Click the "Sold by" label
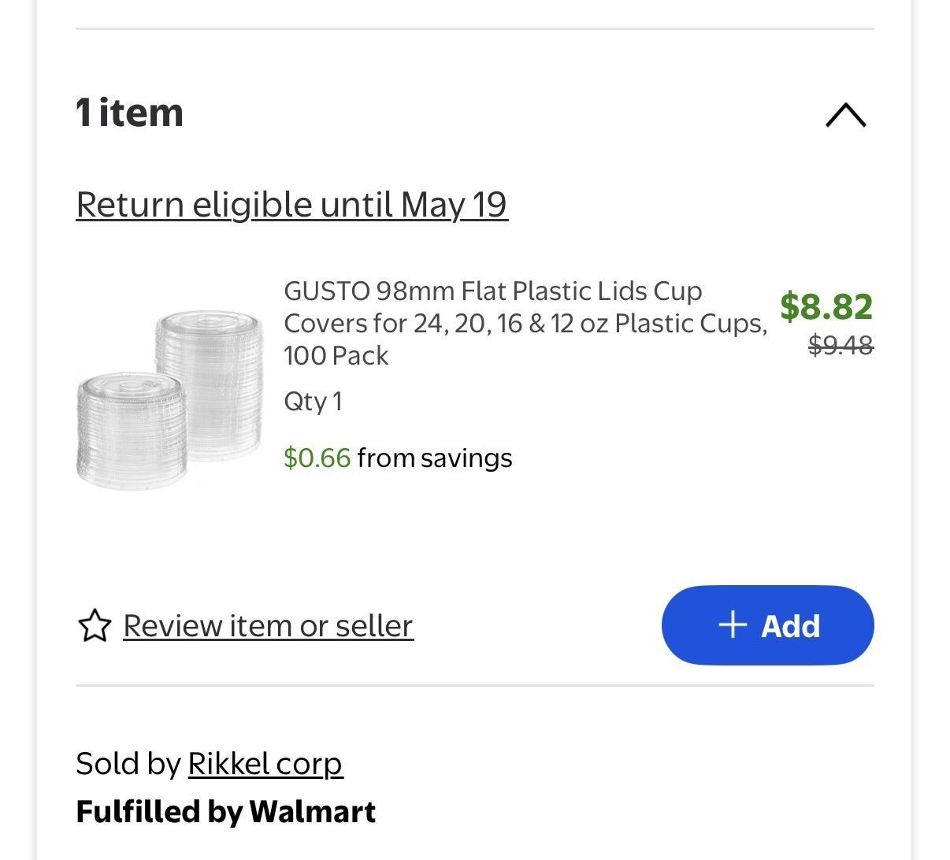950x860 pixels. pos(128,763)
